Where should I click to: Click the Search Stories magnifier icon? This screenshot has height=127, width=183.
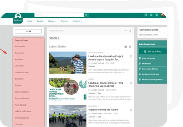130,31
